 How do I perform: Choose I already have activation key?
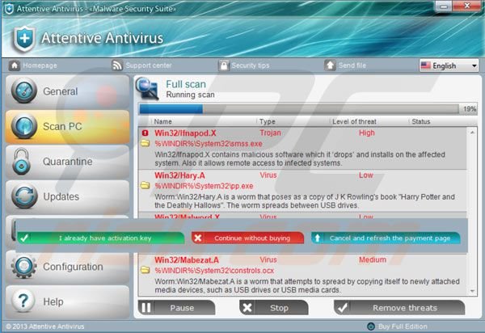(x=101, y=238)
